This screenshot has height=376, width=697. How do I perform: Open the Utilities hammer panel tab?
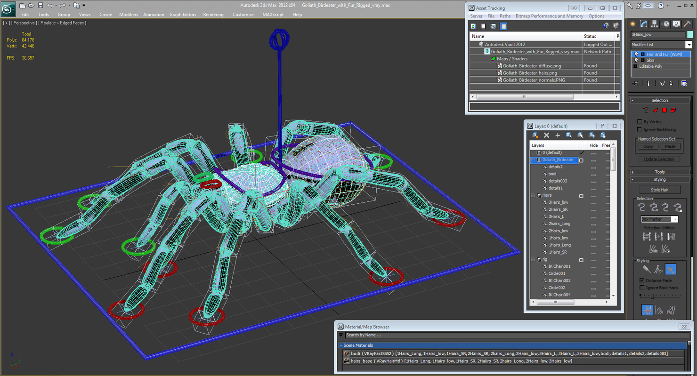coord(687,24)
